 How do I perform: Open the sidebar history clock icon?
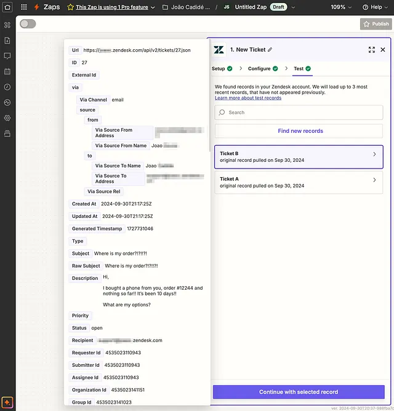point(7,87)
